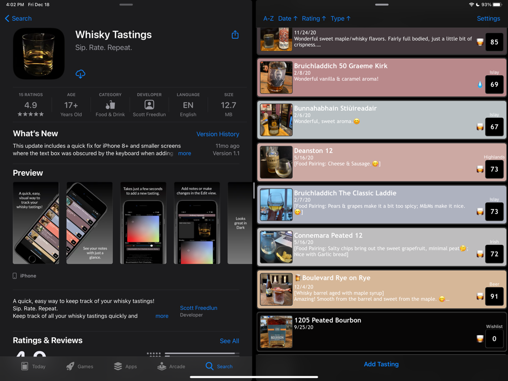This screenshot has height=381, width=508.
Task: Download the app via cloud icon
Action: point(80,74)
